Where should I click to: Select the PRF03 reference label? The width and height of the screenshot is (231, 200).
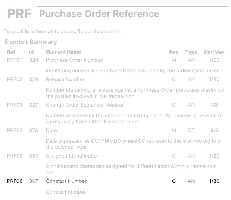point(15,105)
